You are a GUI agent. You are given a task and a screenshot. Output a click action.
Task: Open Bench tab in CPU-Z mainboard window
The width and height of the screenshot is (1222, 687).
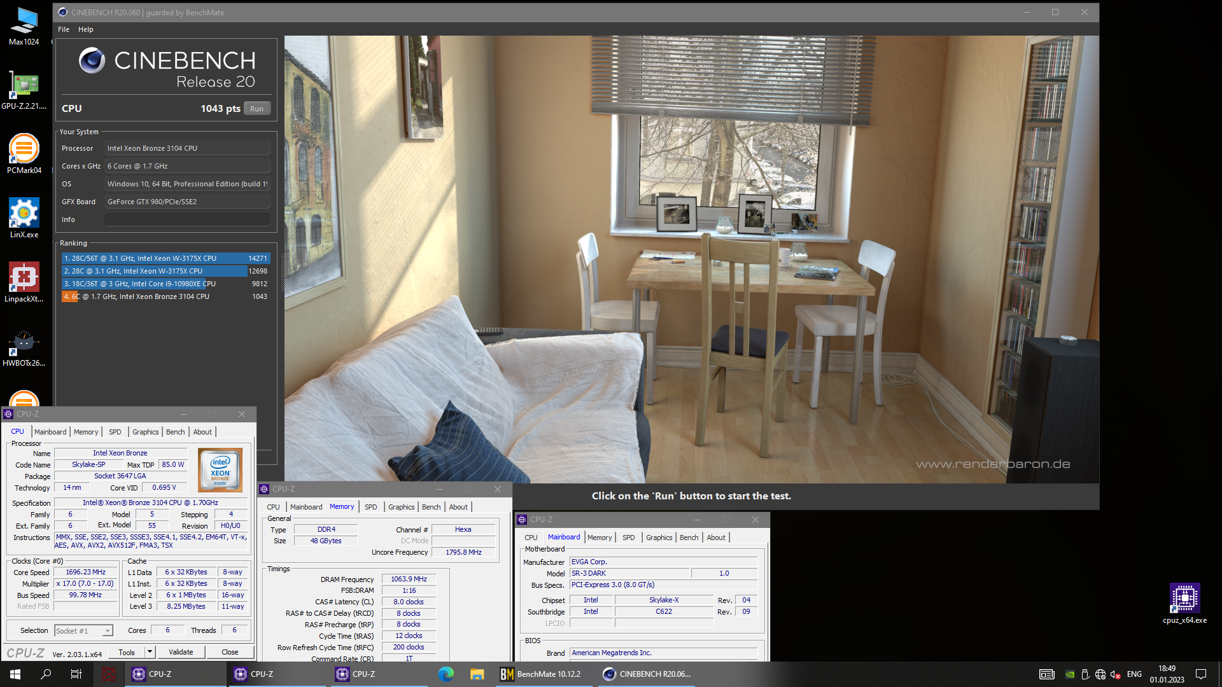click(x=689, y=538)
